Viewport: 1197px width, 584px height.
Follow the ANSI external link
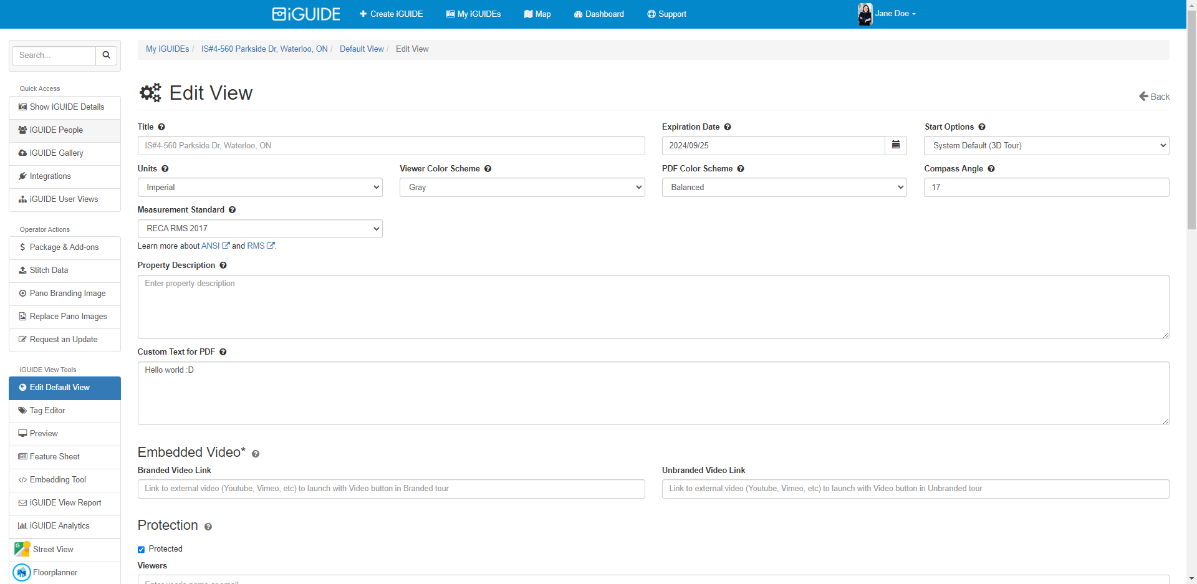click(211, 246)
